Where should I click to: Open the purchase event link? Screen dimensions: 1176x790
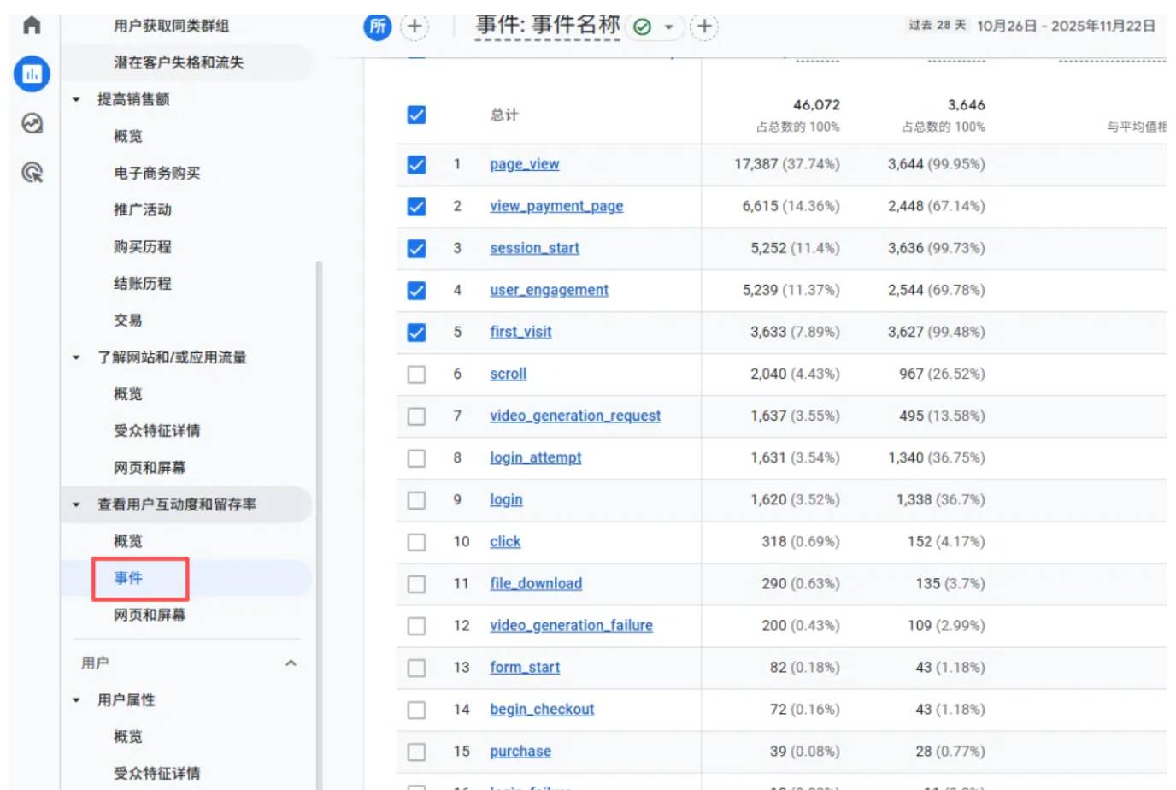[x=520, y=751]
